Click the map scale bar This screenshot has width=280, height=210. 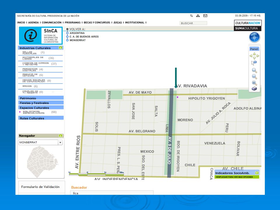click(x=97, y=174)
